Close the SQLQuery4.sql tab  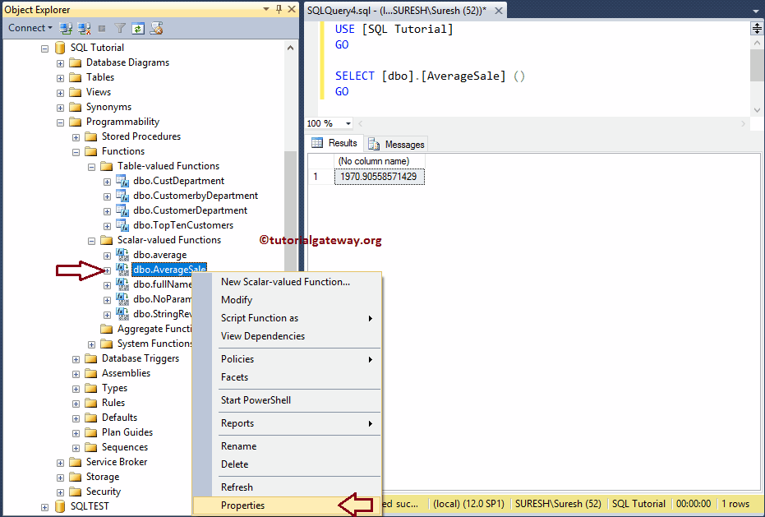coord(499,10)
